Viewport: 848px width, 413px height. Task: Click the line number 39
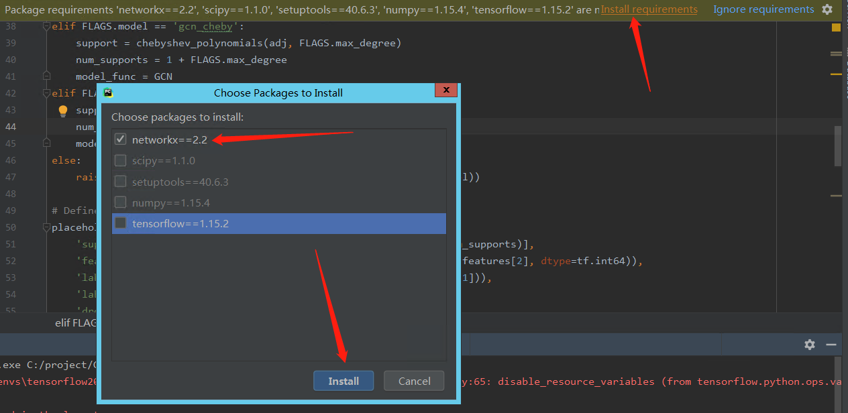[x=10, y=43]
